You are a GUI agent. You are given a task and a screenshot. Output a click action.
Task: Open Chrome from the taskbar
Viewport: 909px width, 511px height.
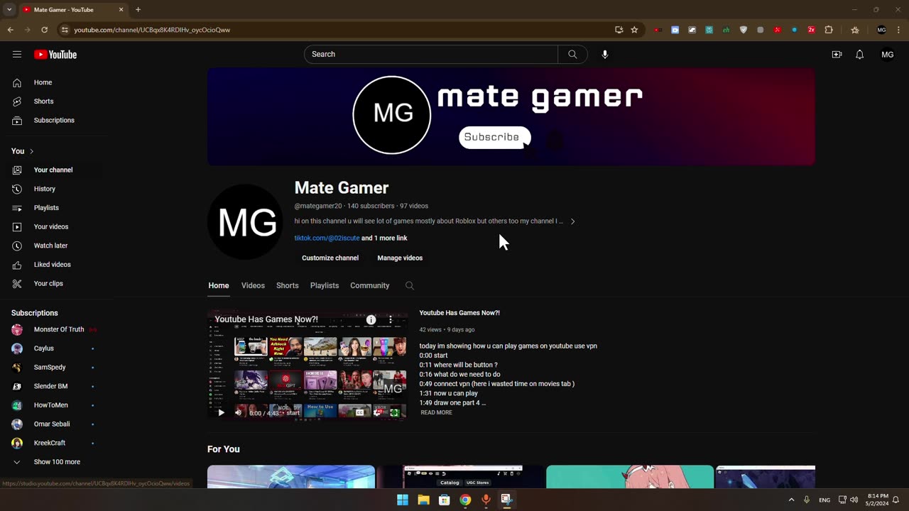(x=465, y=500)
